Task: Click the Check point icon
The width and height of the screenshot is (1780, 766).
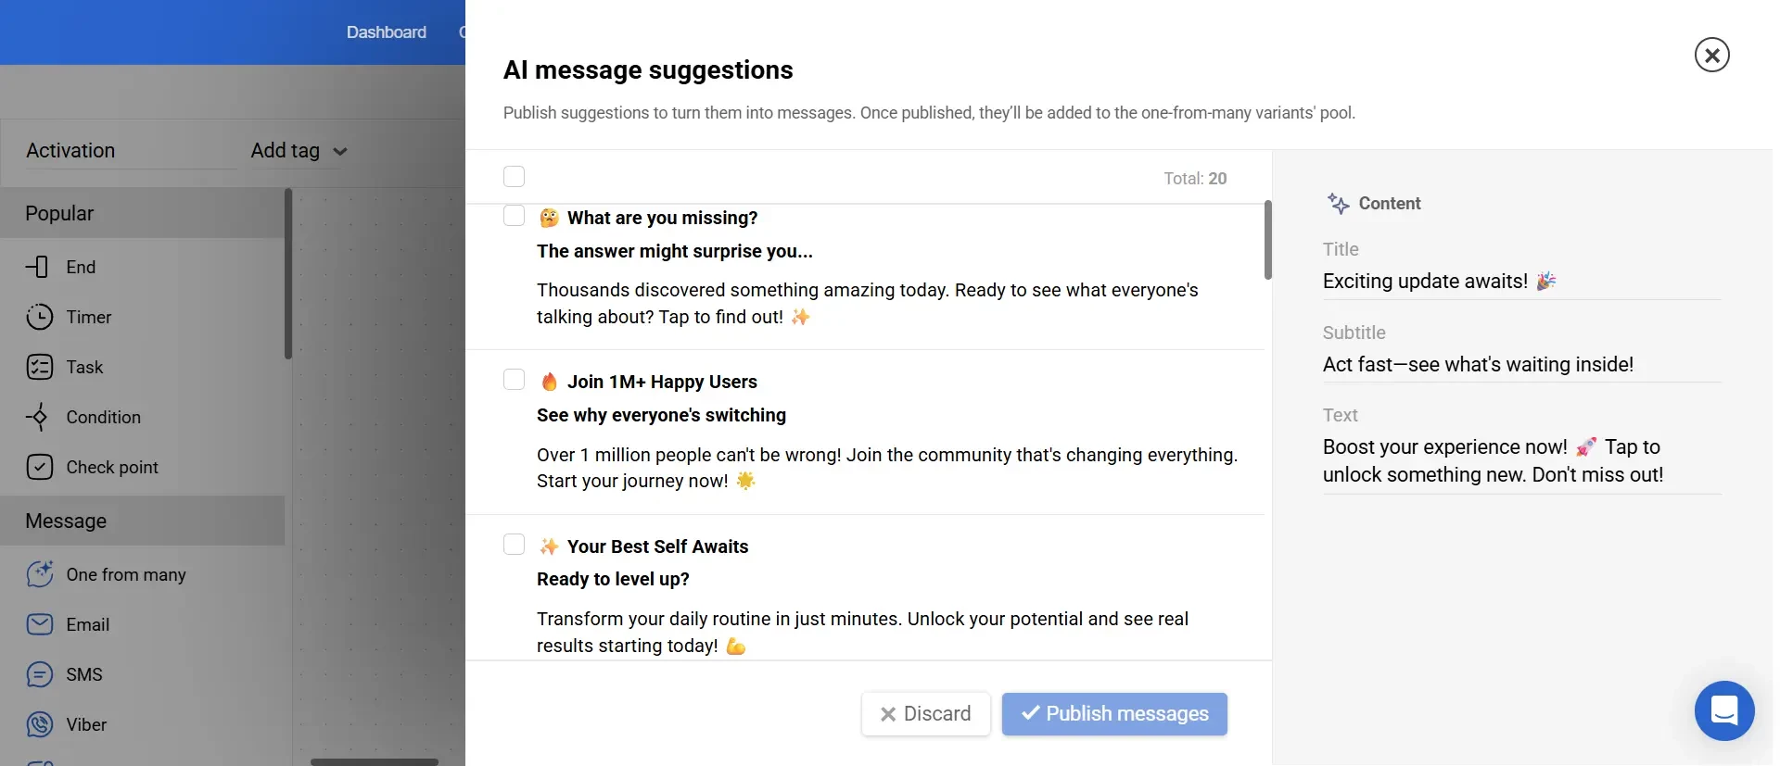Action: click(39, 467)
